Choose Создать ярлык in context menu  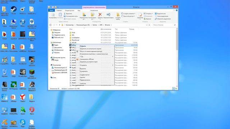95,75
